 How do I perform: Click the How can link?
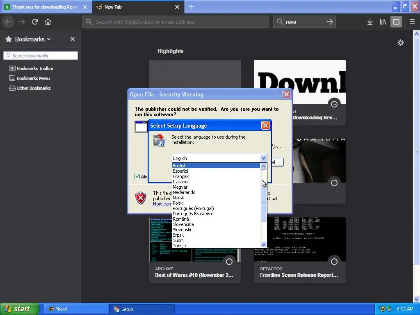(x=162, y=204)
